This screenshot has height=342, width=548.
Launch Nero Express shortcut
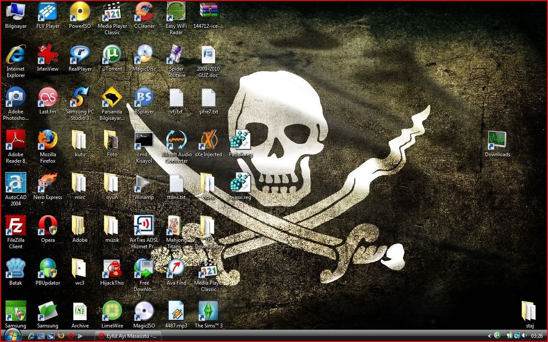(x=48, y=187)
